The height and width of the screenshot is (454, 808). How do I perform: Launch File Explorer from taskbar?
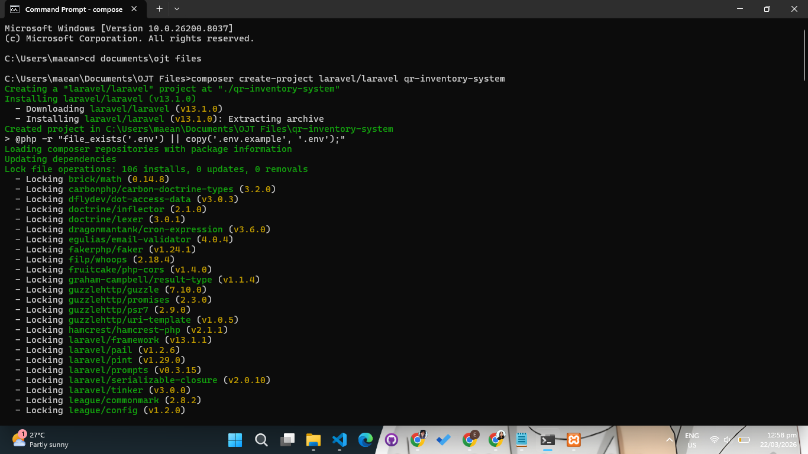tap(313, 440)
